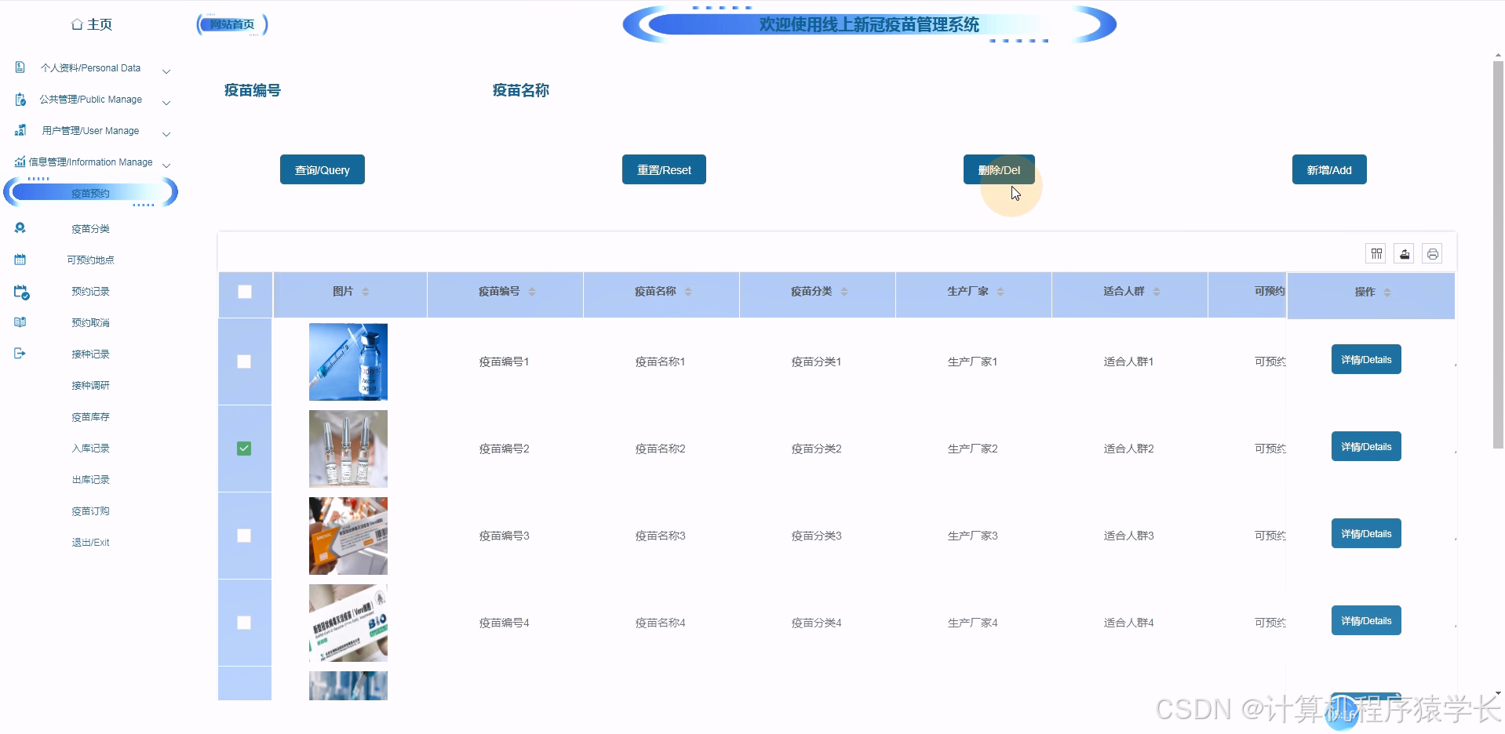
Task: Click the export data icon above the table
Action: tap(1404, 253)
